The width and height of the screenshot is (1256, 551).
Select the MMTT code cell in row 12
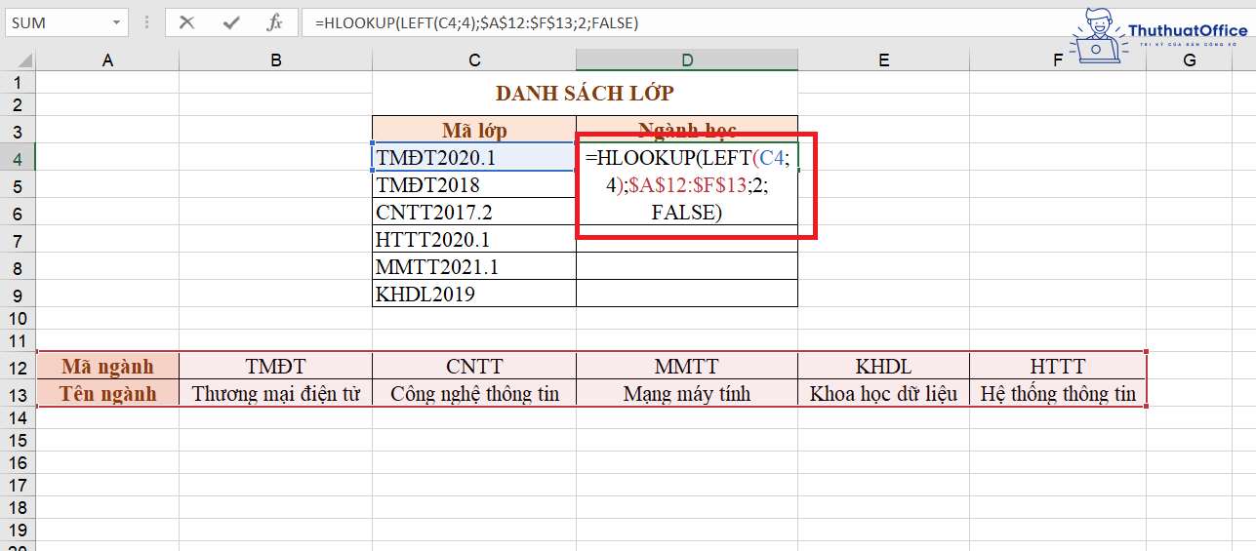[x=687, y=367]
